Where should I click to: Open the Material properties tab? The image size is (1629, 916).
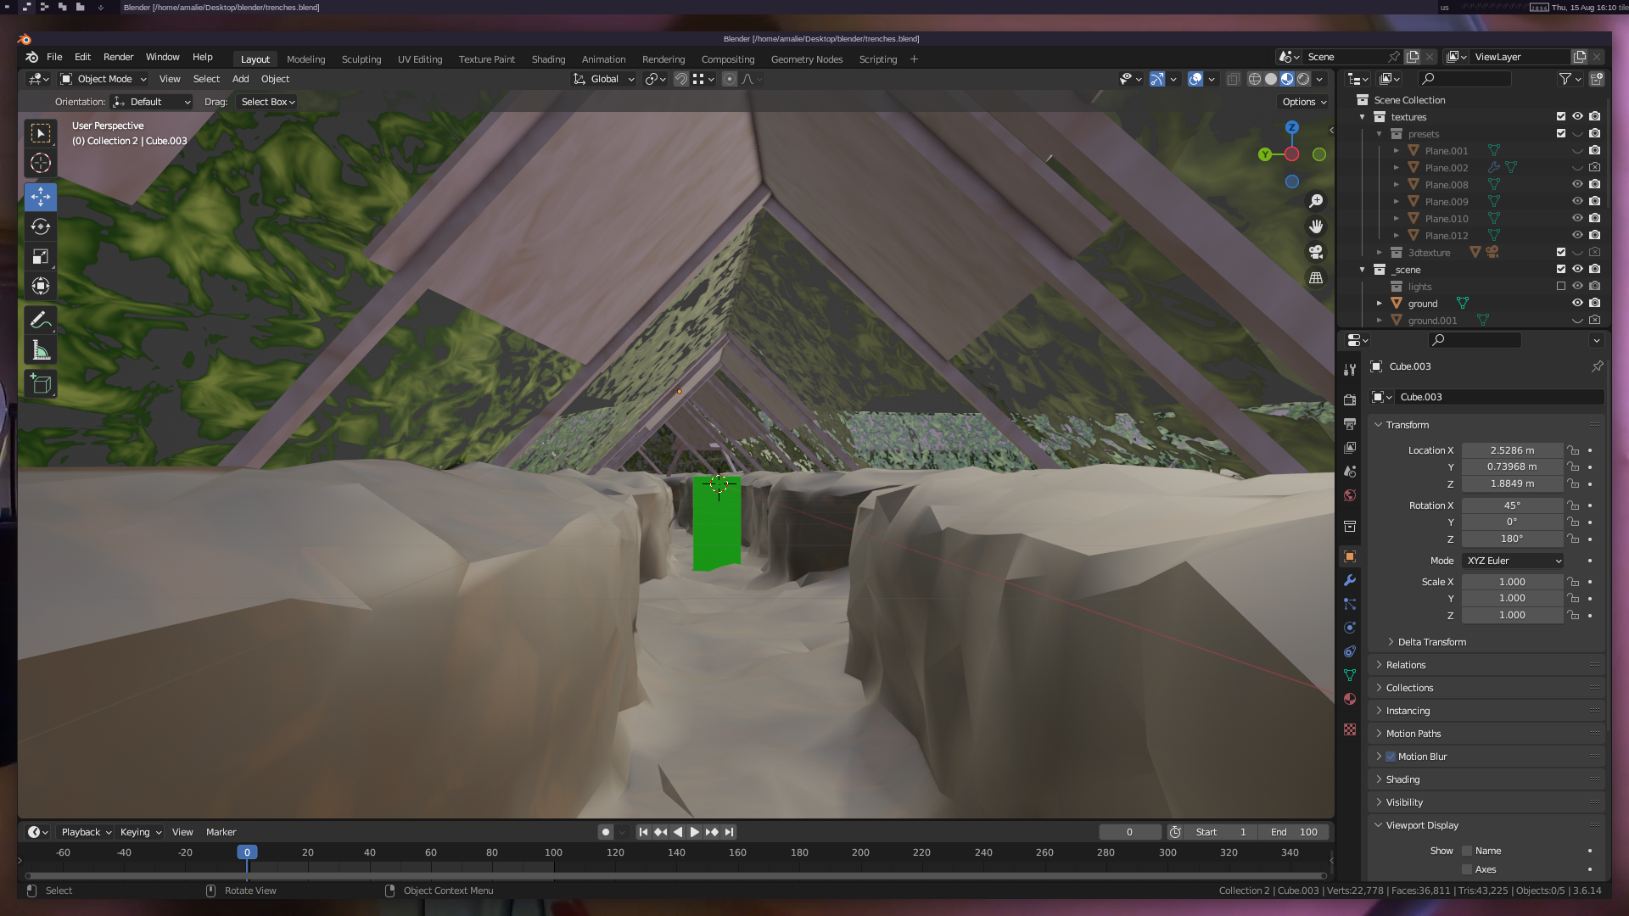click(1350, 699)
